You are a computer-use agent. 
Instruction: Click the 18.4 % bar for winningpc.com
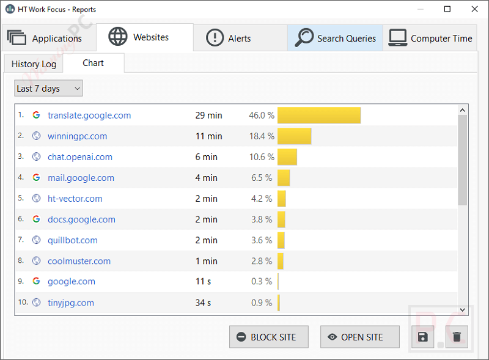tap(295, 136)
